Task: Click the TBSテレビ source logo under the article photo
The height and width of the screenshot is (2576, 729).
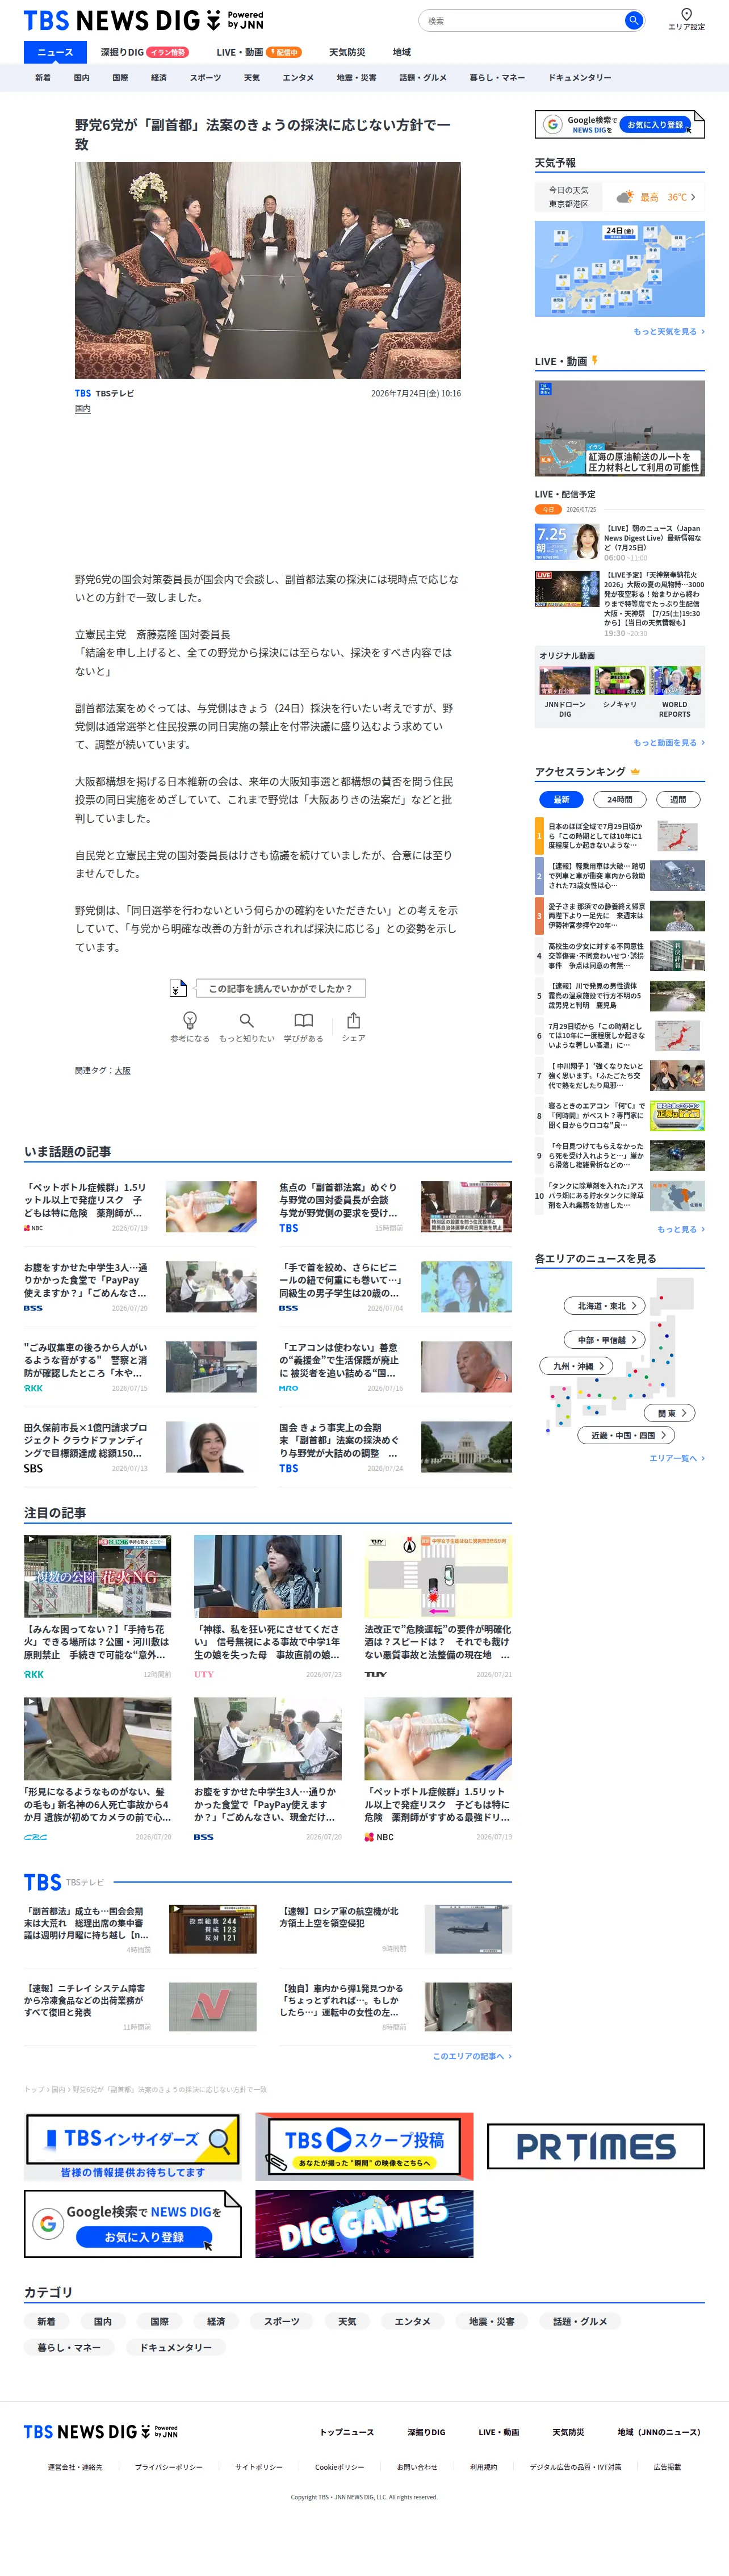Action: (x=104, y=393)
